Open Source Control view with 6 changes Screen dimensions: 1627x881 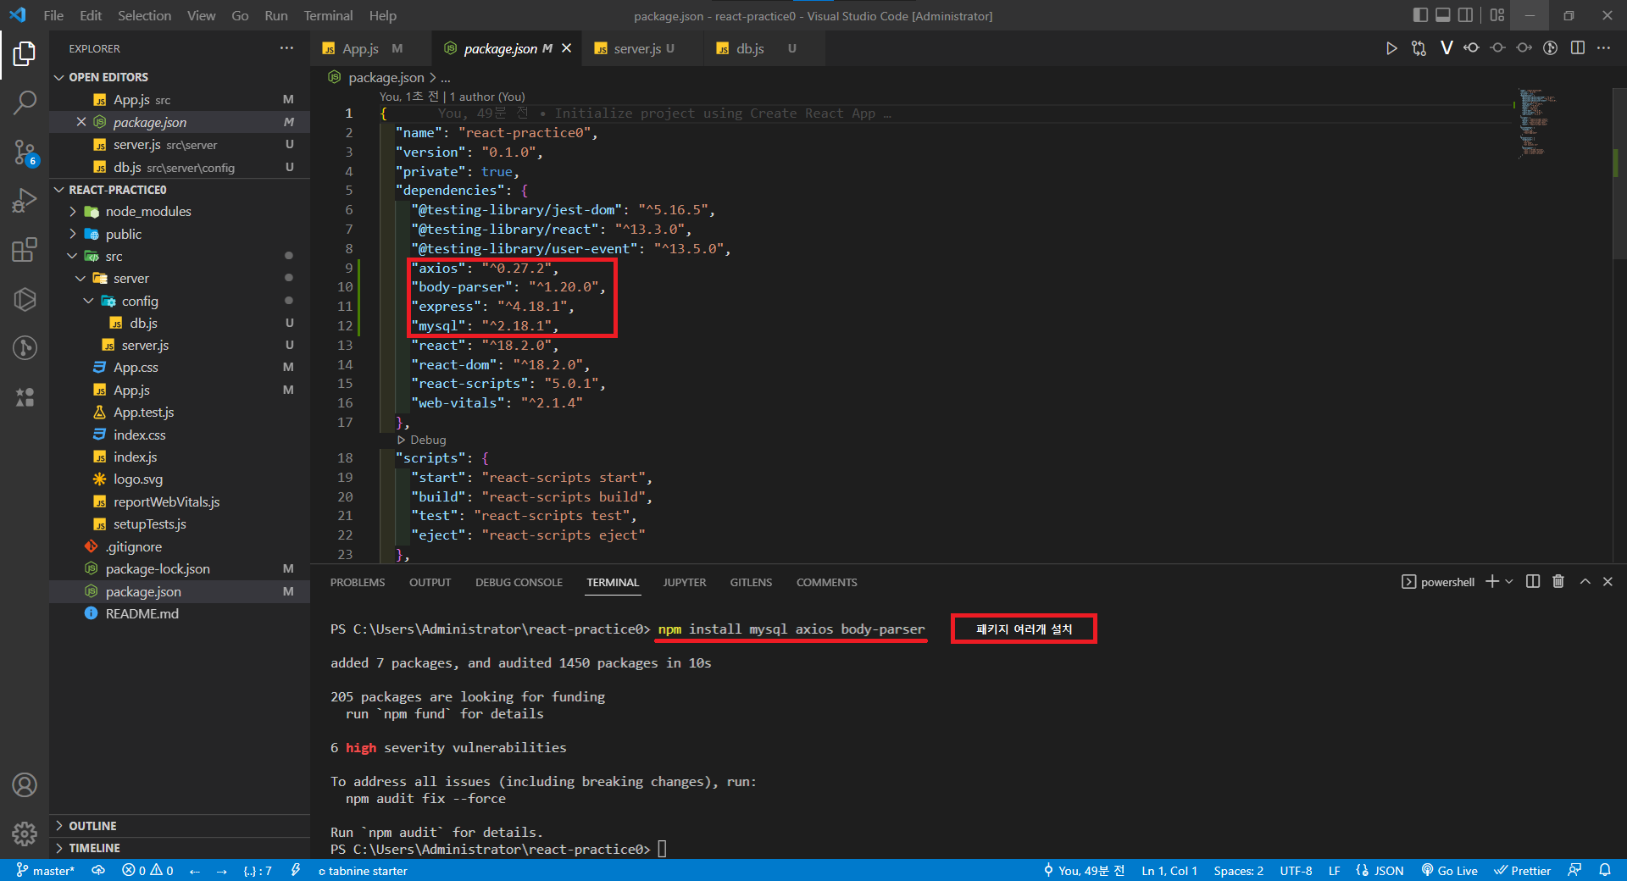pyautogui.click(x=25, y=152)
